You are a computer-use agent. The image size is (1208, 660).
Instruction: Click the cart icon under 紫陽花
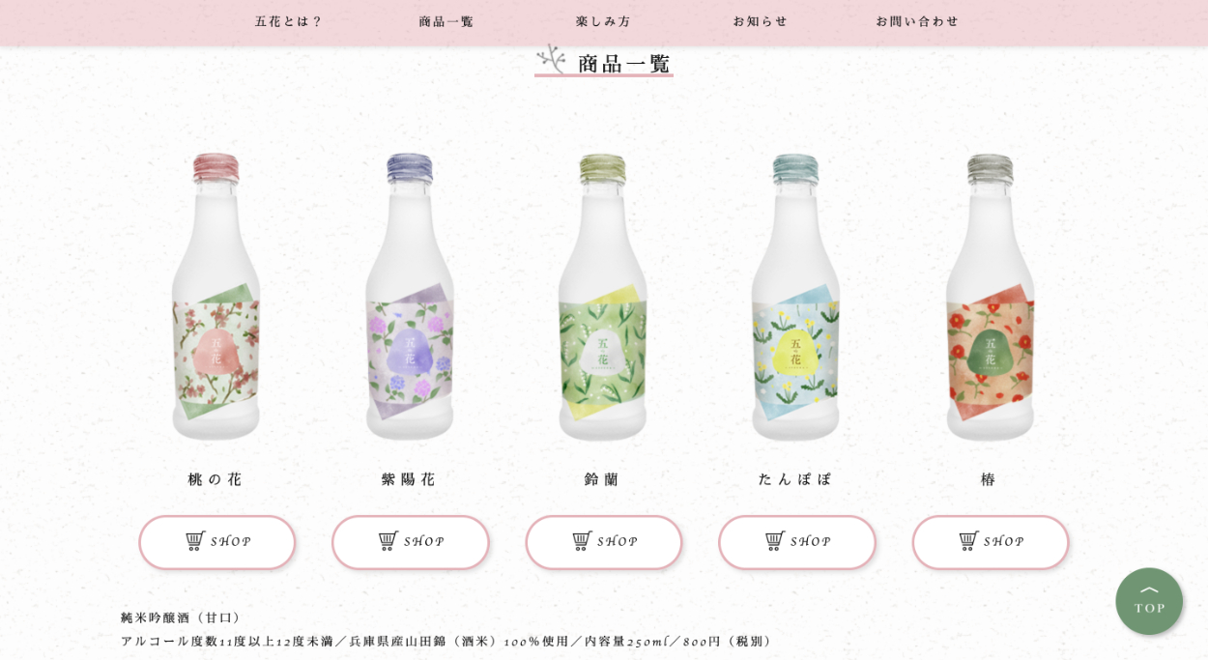tap(388, 541)
